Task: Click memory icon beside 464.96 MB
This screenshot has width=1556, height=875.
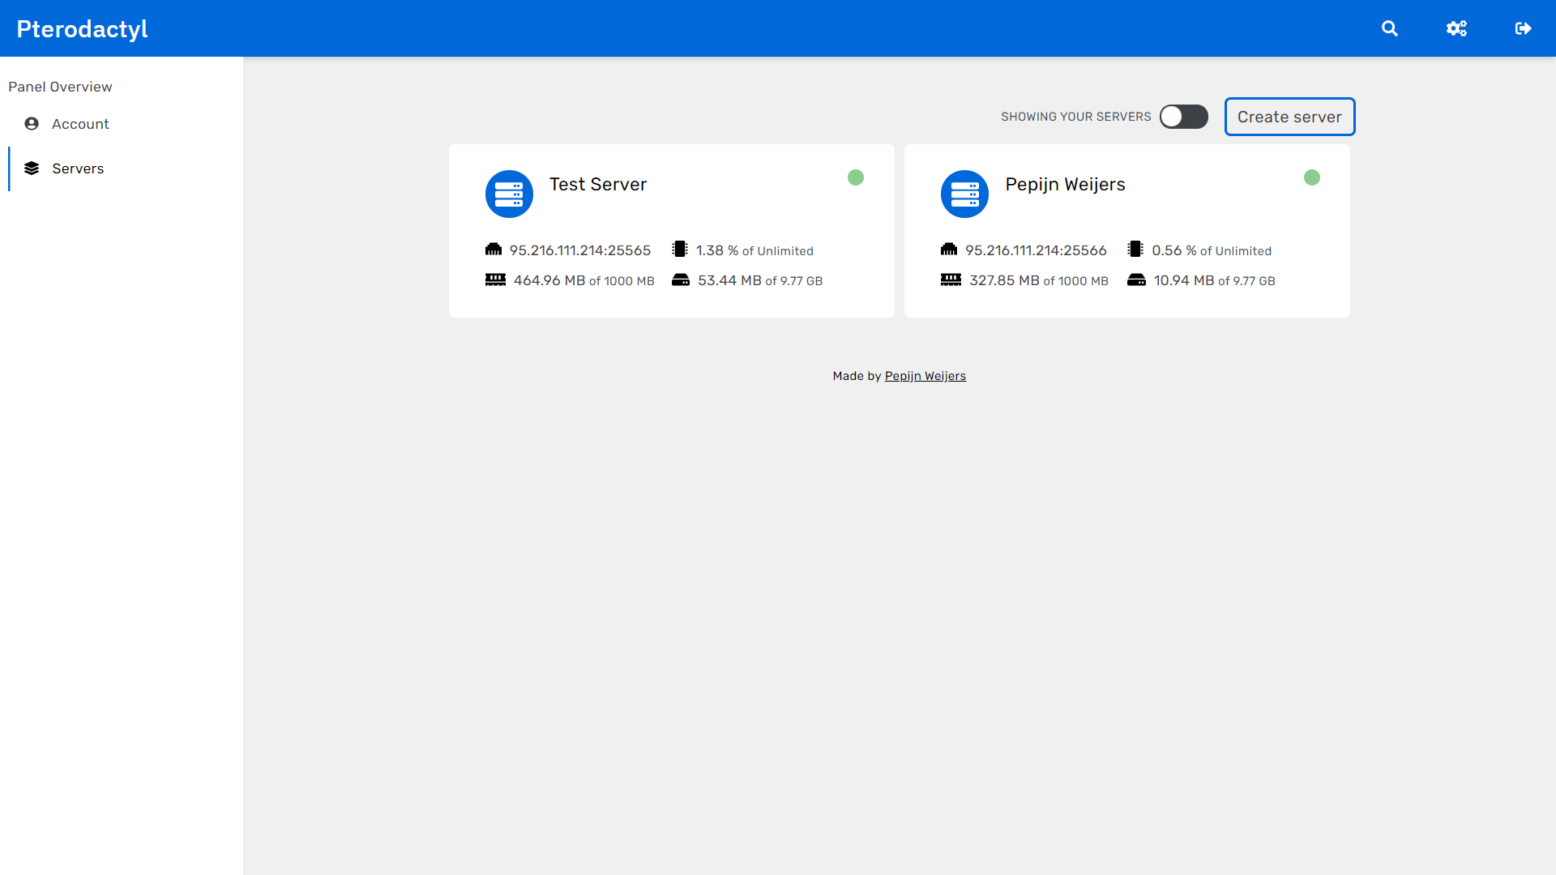Action: 495,280
